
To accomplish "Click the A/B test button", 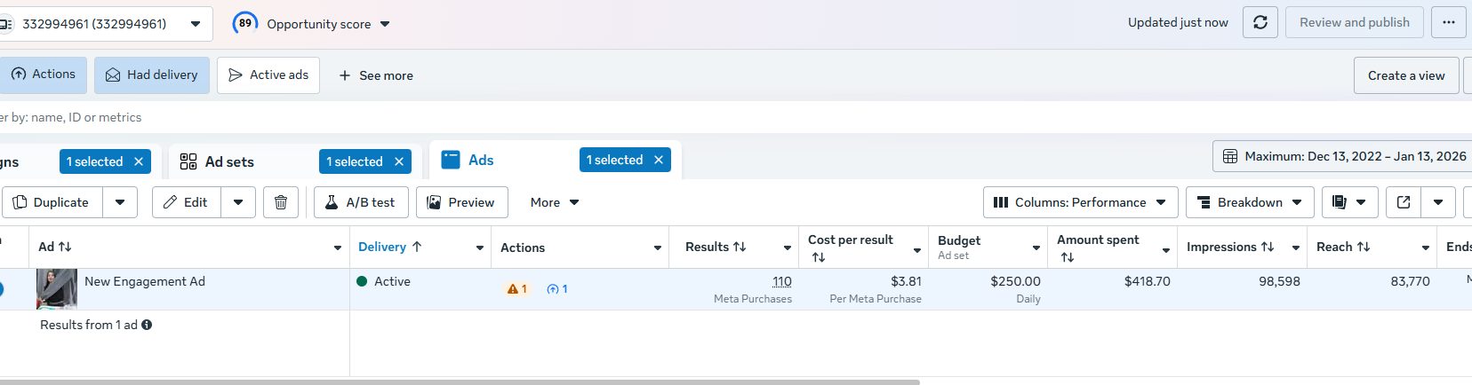I will tap(360, 202).
